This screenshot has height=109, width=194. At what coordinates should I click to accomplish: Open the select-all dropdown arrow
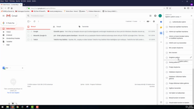30,21
